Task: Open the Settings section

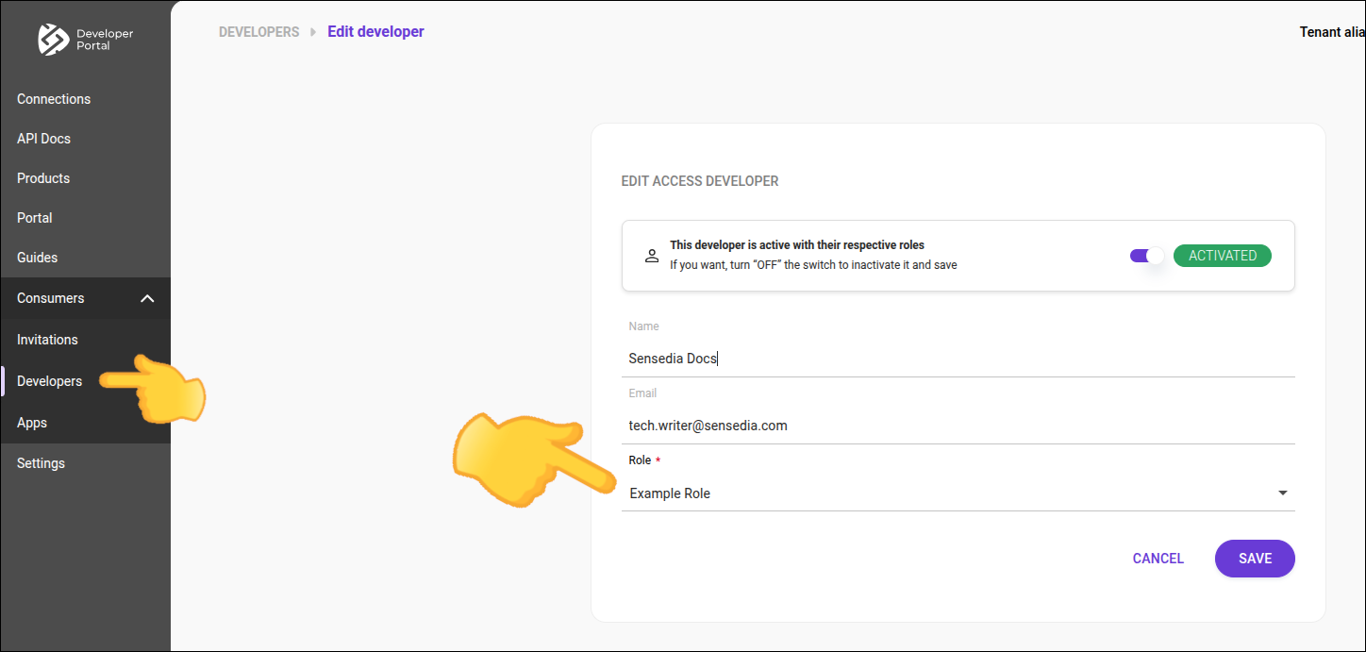Action: click(x=41, y=462)
